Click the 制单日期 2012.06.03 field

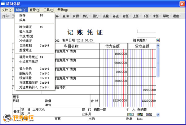86,40
